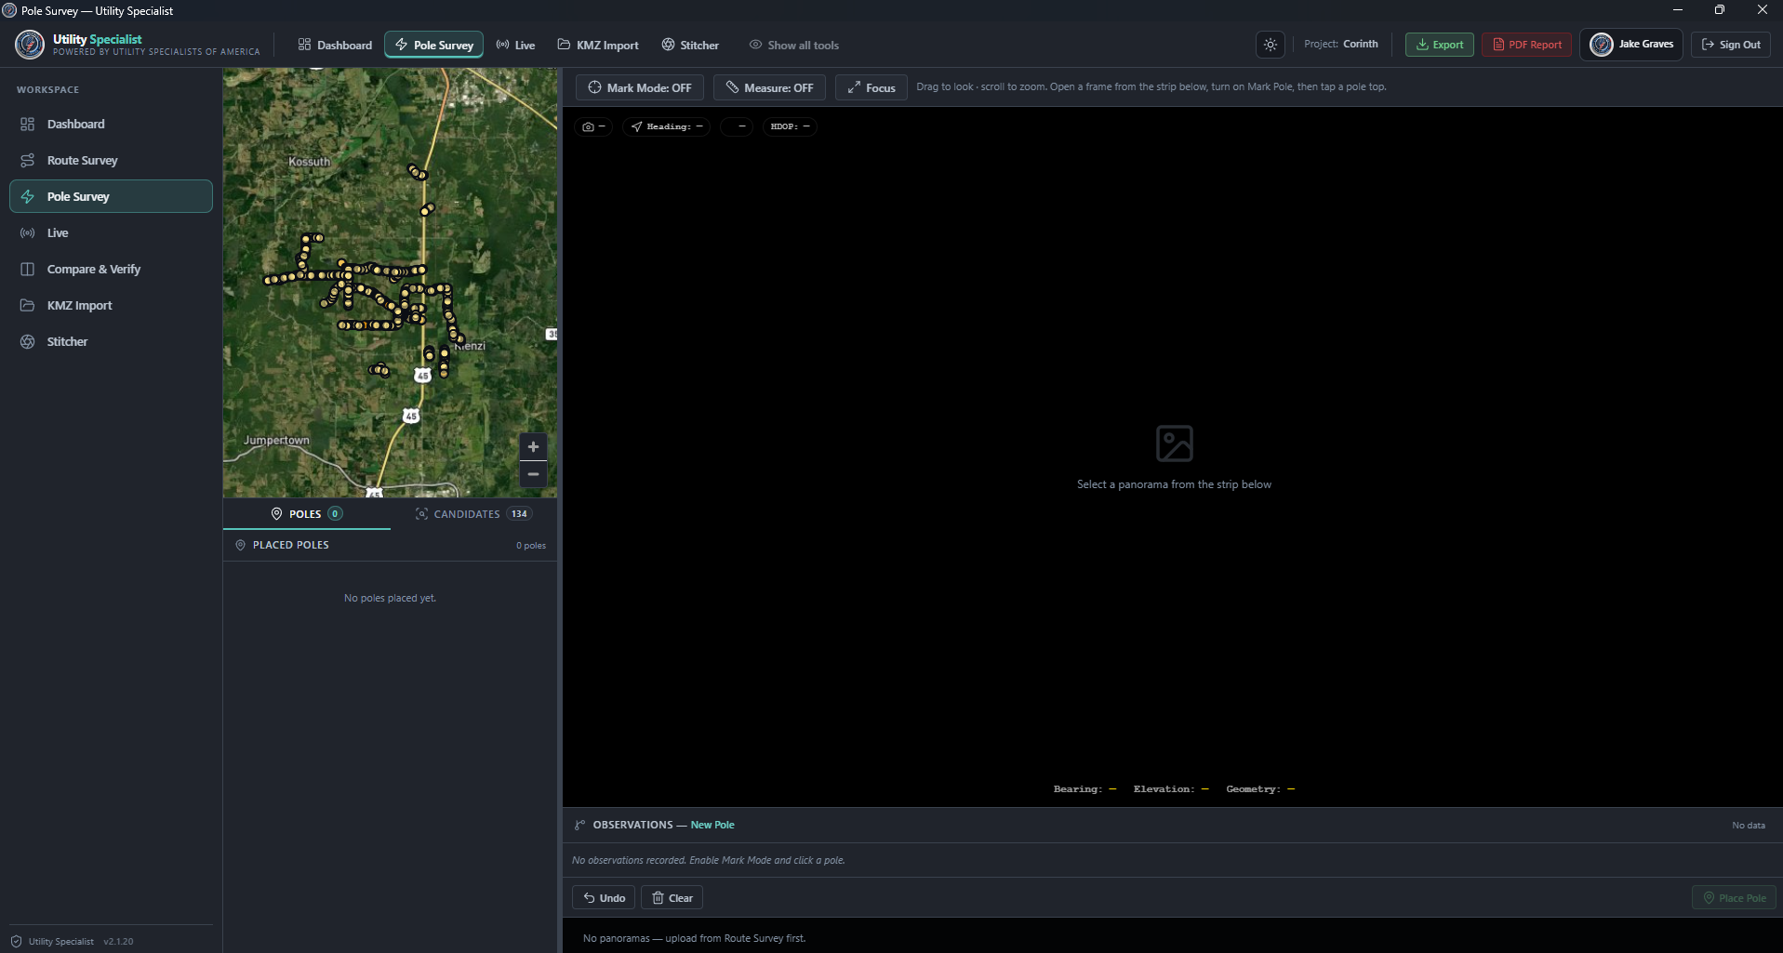1783x953 pixels.
Task: Zoom out on the map
Action: coord(533,474)
